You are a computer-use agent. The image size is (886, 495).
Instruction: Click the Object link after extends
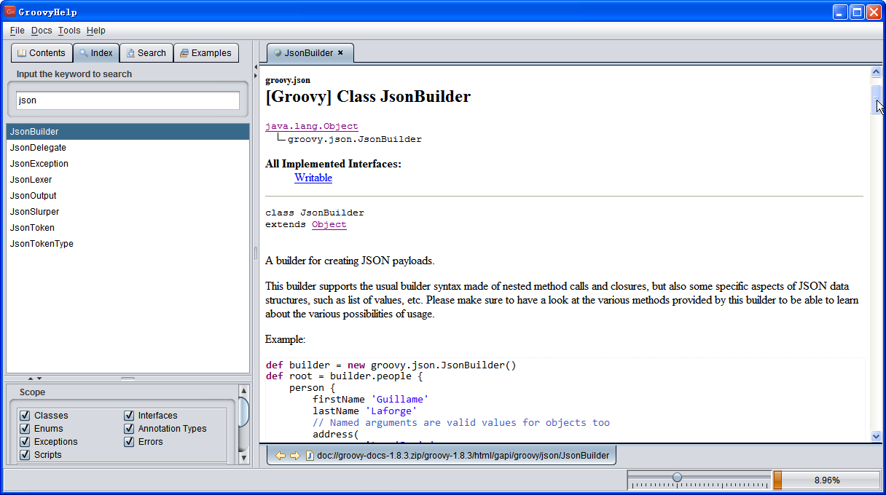click(x=329, y=224)
